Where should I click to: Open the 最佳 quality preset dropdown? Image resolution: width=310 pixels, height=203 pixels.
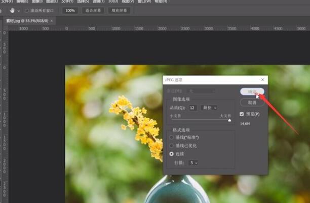point(209,108)
